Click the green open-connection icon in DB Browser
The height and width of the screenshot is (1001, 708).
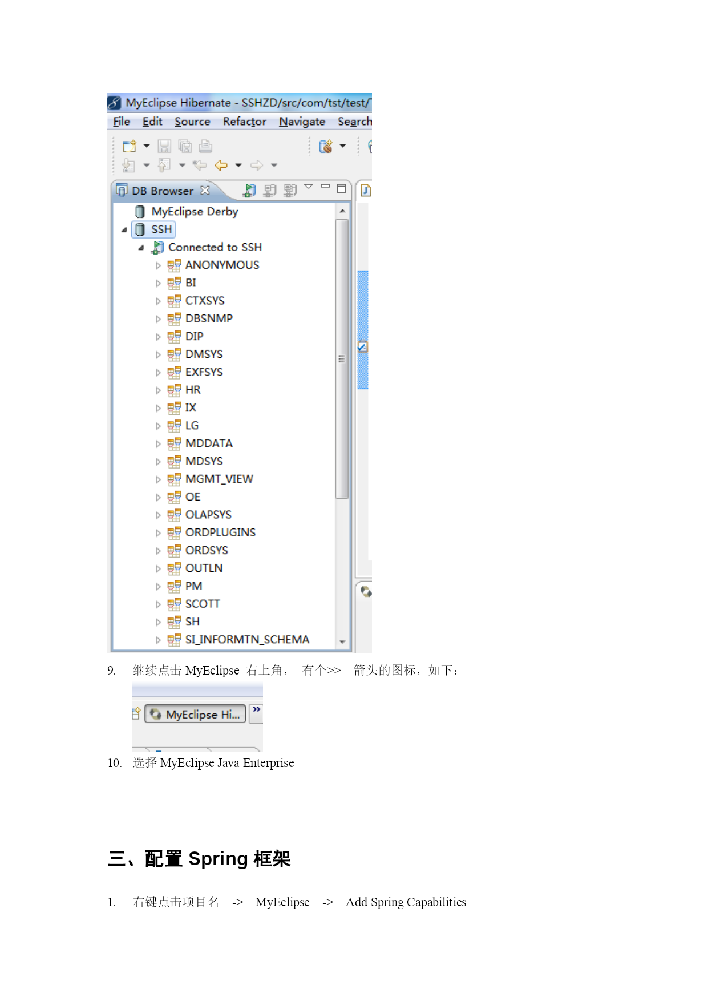coord(249,190)
